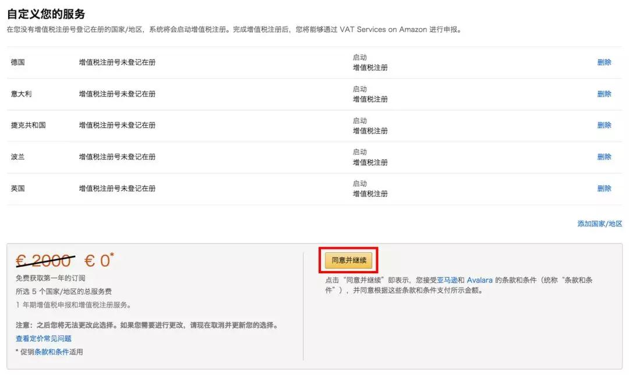Click the VAT Services on Amazon description sentence

point(234,29)
